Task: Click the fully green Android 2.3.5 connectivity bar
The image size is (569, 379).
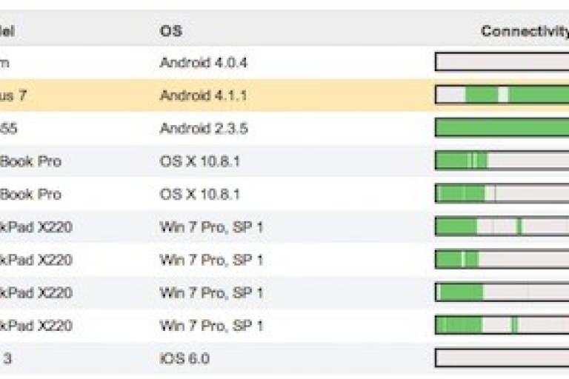Action: 502,127
